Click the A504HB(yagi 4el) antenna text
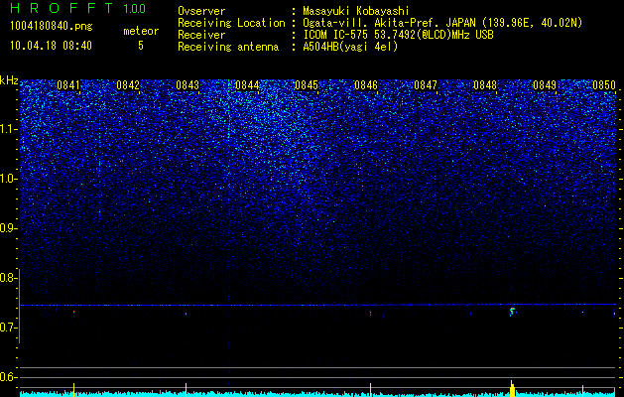This screenshot has height=397, width=624. coord(350,47)
